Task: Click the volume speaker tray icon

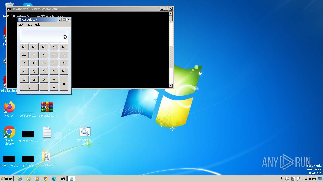Action: pyautogui.click(x=287, y=179)
